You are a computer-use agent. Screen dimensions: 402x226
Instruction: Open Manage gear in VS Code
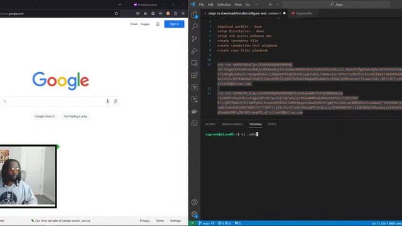click(195, 214)
